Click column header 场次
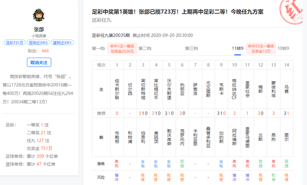The image size is (307, 185). point(101,65)
